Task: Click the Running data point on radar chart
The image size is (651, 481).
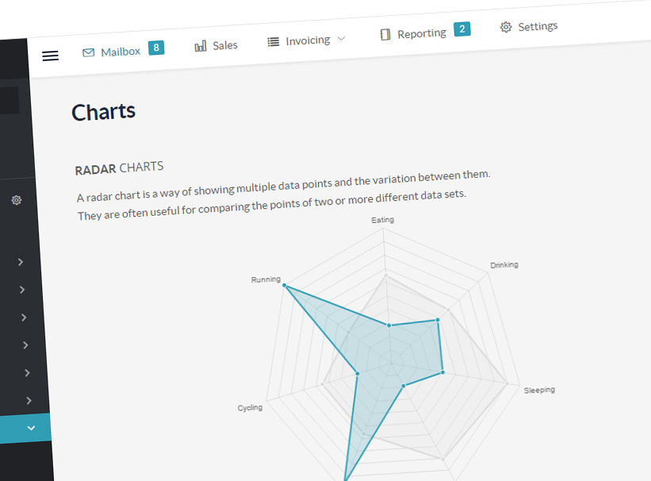Action: [285, 285]
